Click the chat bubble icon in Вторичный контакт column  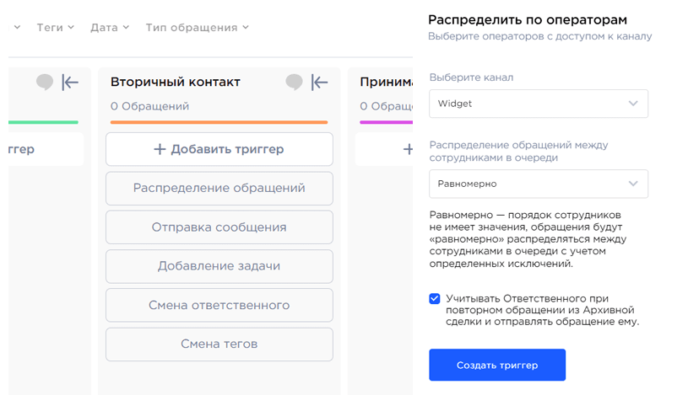(294, 82)
